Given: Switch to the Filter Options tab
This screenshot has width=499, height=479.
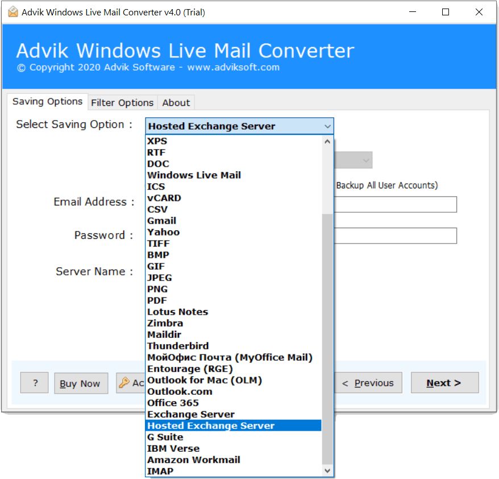Looking at the screenshot, I should (x=122, y=102).
